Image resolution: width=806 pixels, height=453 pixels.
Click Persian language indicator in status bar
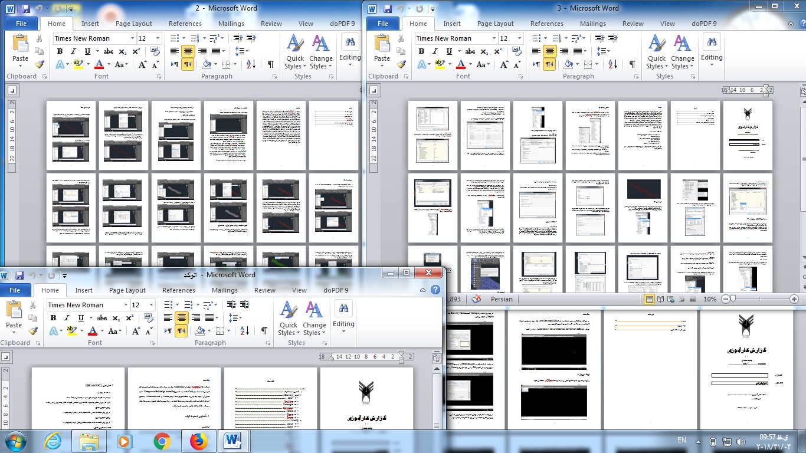[x=502, y=299]
